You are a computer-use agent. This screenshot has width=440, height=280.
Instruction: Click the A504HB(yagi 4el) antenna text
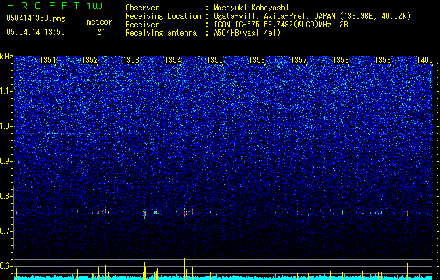click(247, 33)
